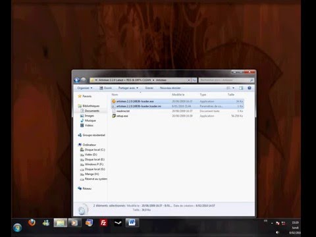Click the Windows Start orb
The height and width of the screenshot is (237, 316).
pyautogui.click(x=17, y=228)
